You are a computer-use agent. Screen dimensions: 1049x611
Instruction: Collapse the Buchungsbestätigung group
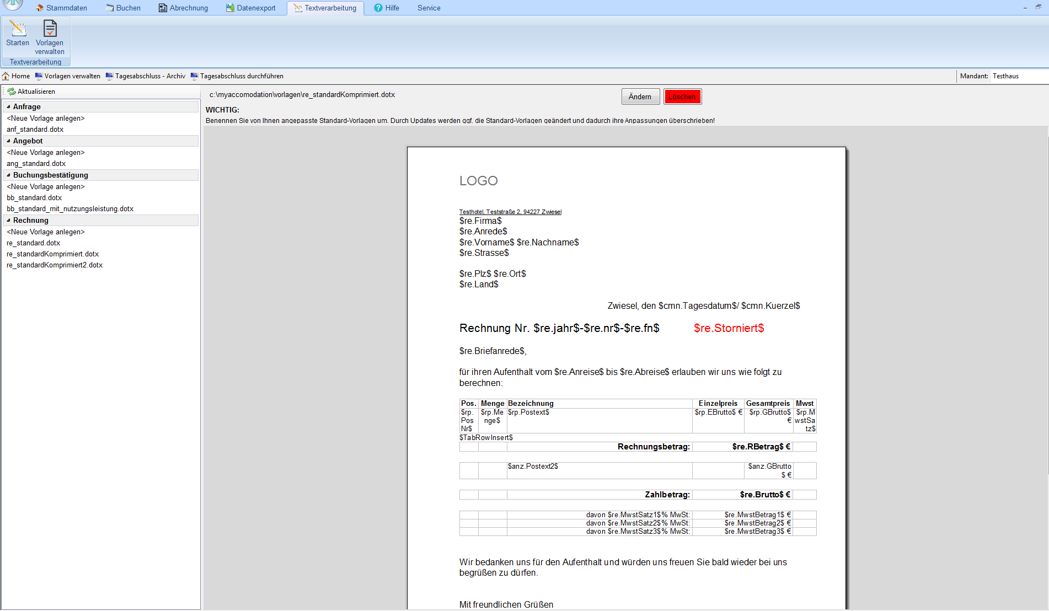(x=8, y=175)
